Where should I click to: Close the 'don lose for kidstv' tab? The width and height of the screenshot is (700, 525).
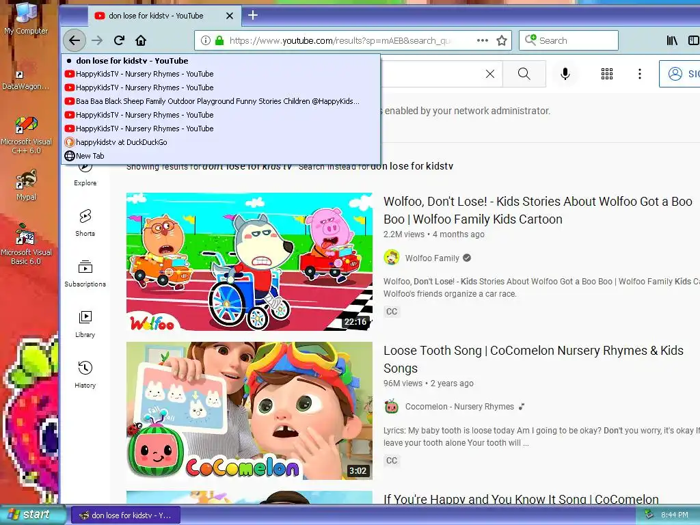230,16
